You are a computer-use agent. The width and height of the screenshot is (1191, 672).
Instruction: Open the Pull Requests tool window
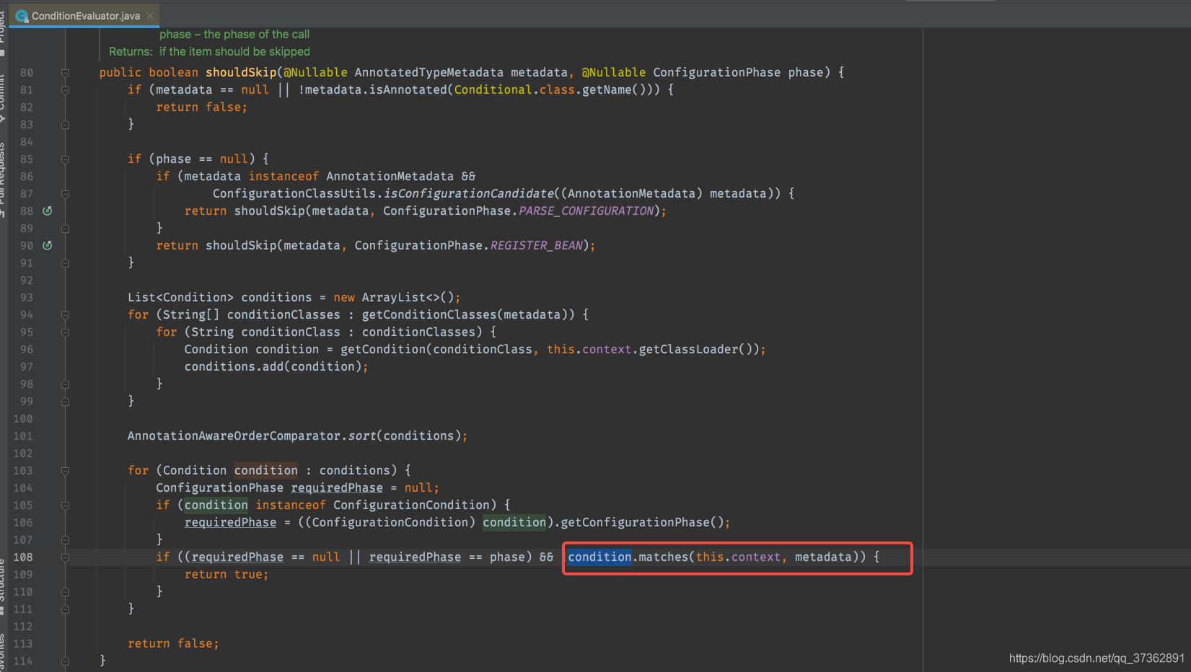3,180
